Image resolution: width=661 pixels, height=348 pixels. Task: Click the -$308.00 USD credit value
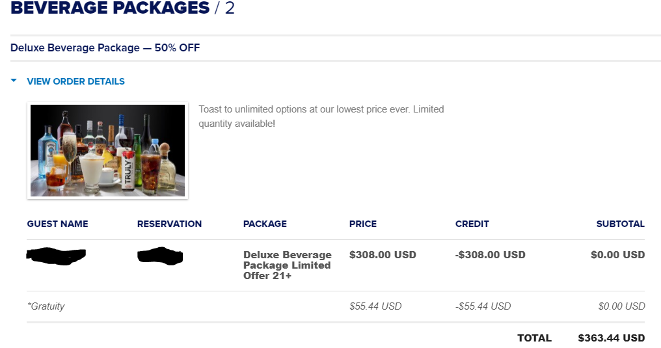491,255
